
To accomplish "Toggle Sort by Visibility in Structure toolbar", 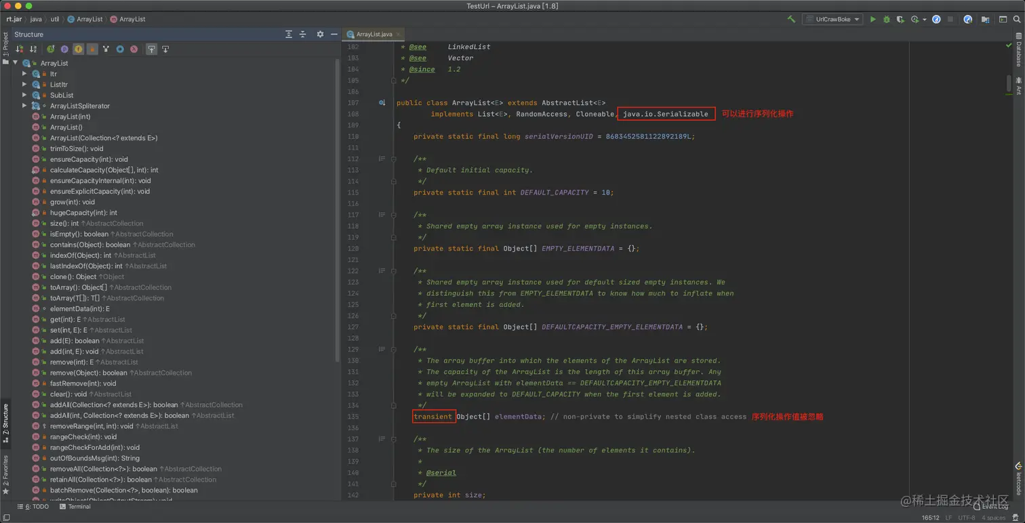I will tap(19, 49).
